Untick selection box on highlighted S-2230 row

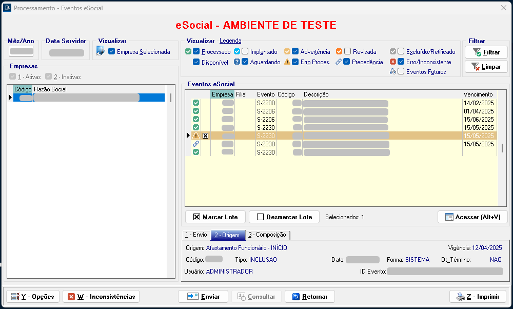click(205, 136)
